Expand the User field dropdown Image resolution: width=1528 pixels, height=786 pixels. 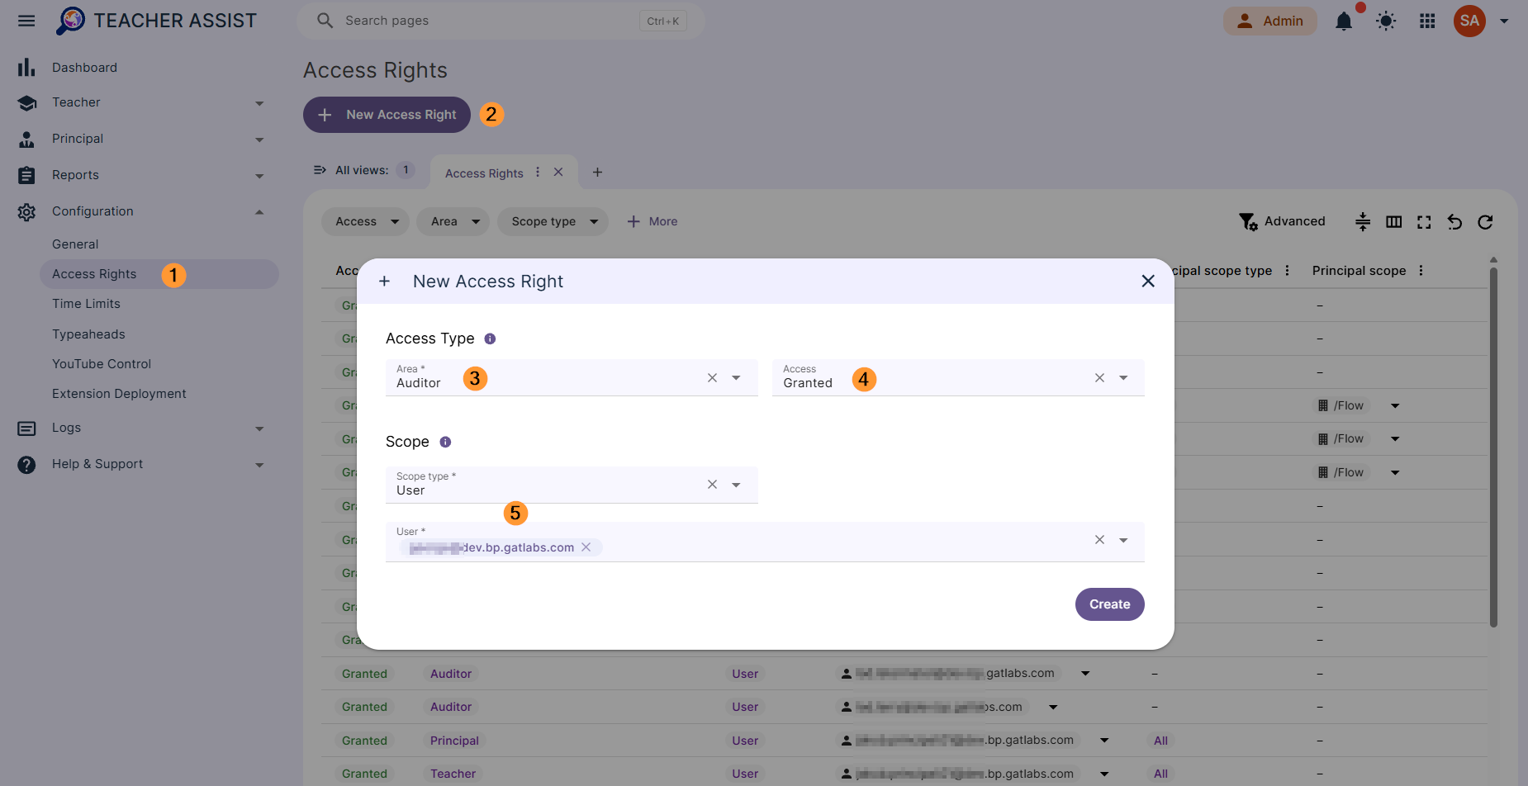1123,540
